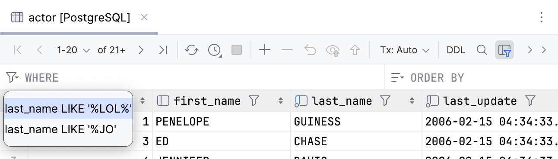This screenshot has width=558, height=159.
Task: Click the 'of 21+' row count
Action: click(x=111, y=50)
